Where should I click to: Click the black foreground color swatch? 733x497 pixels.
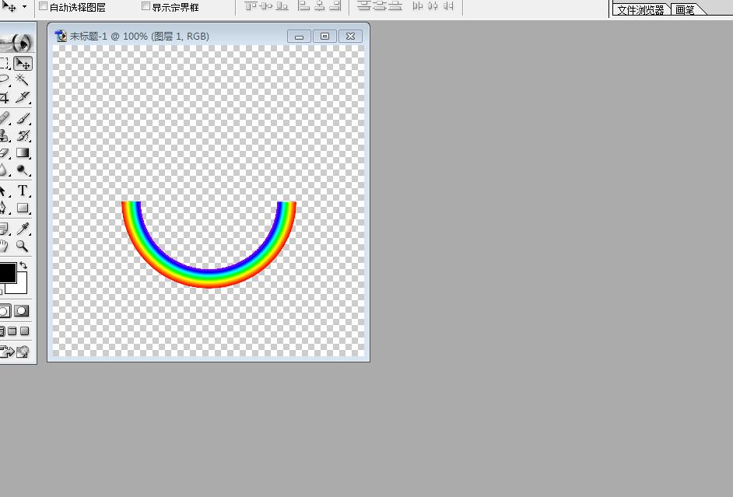[6, 273]
